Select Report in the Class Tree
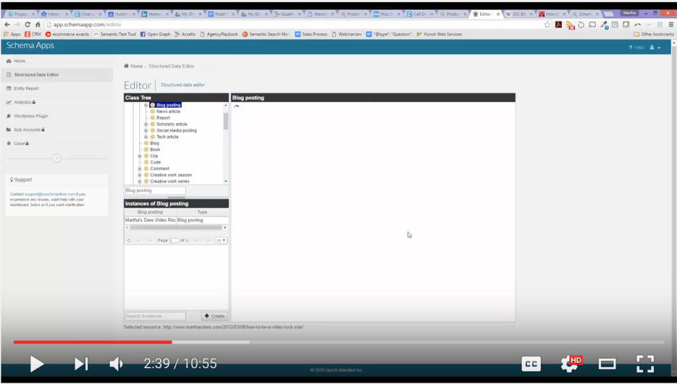Screen dimensions: 677x384 [163, 118]
